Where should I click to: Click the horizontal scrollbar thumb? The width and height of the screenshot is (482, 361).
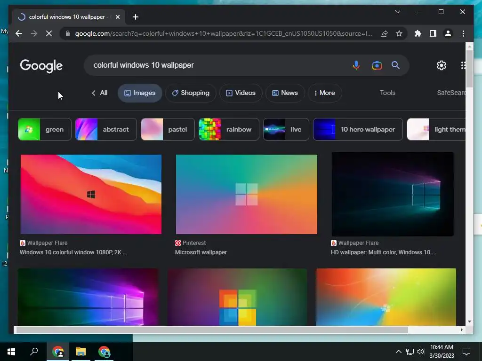pyautogui.click(x=212, y=330)
